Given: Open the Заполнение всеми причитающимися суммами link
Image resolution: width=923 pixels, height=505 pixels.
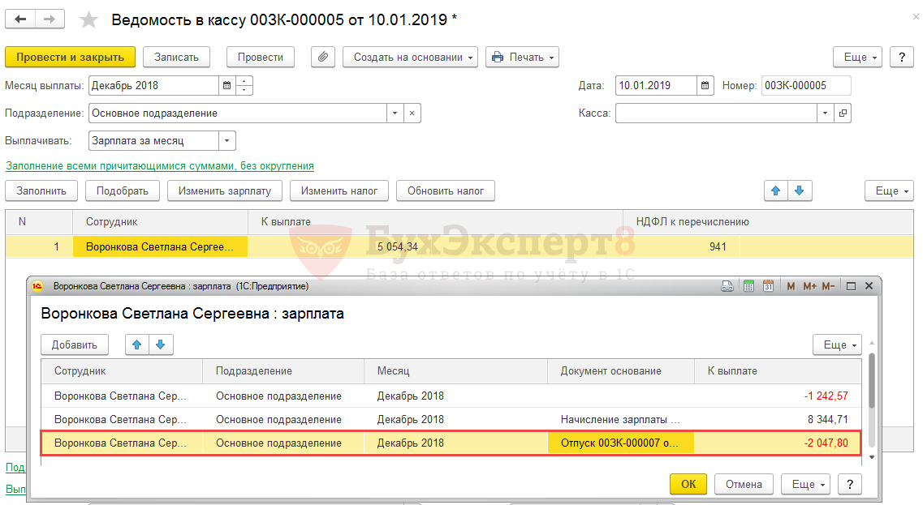Looking at the screenshot, I should [x=160, y=166].
